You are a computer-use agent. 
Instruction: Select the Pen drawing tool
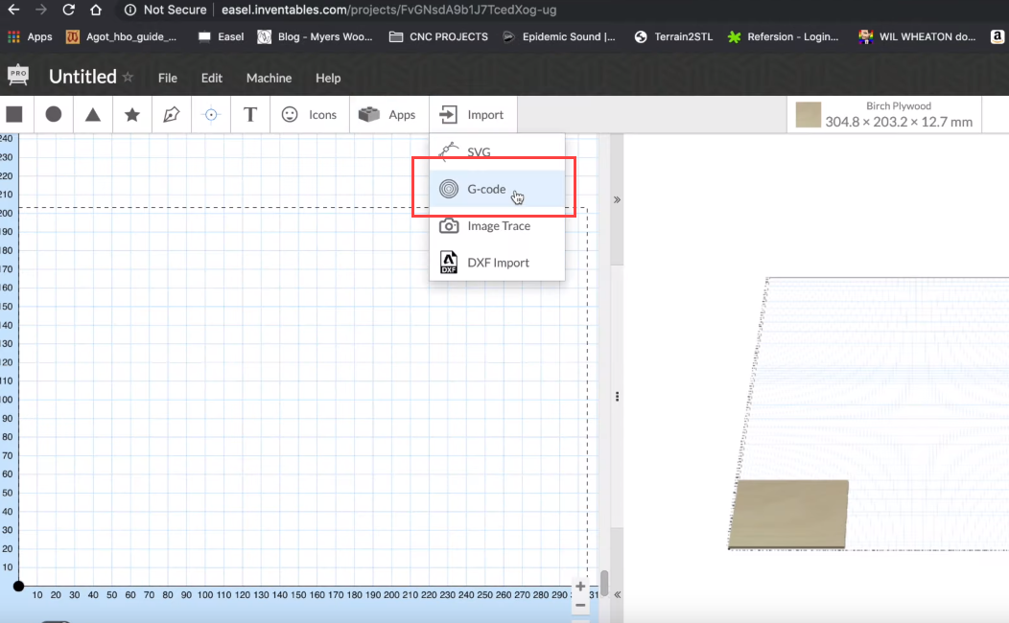[x=171, y=114]
